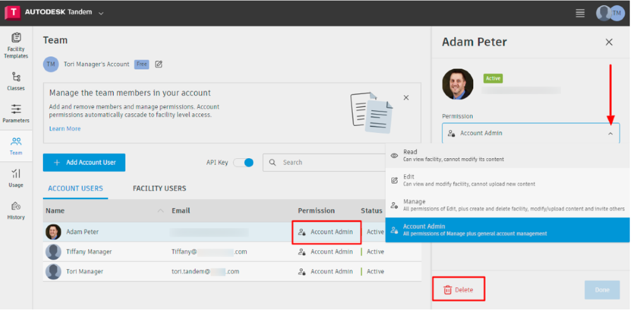
Task: Click the Email column header
Action: point(180,210)
